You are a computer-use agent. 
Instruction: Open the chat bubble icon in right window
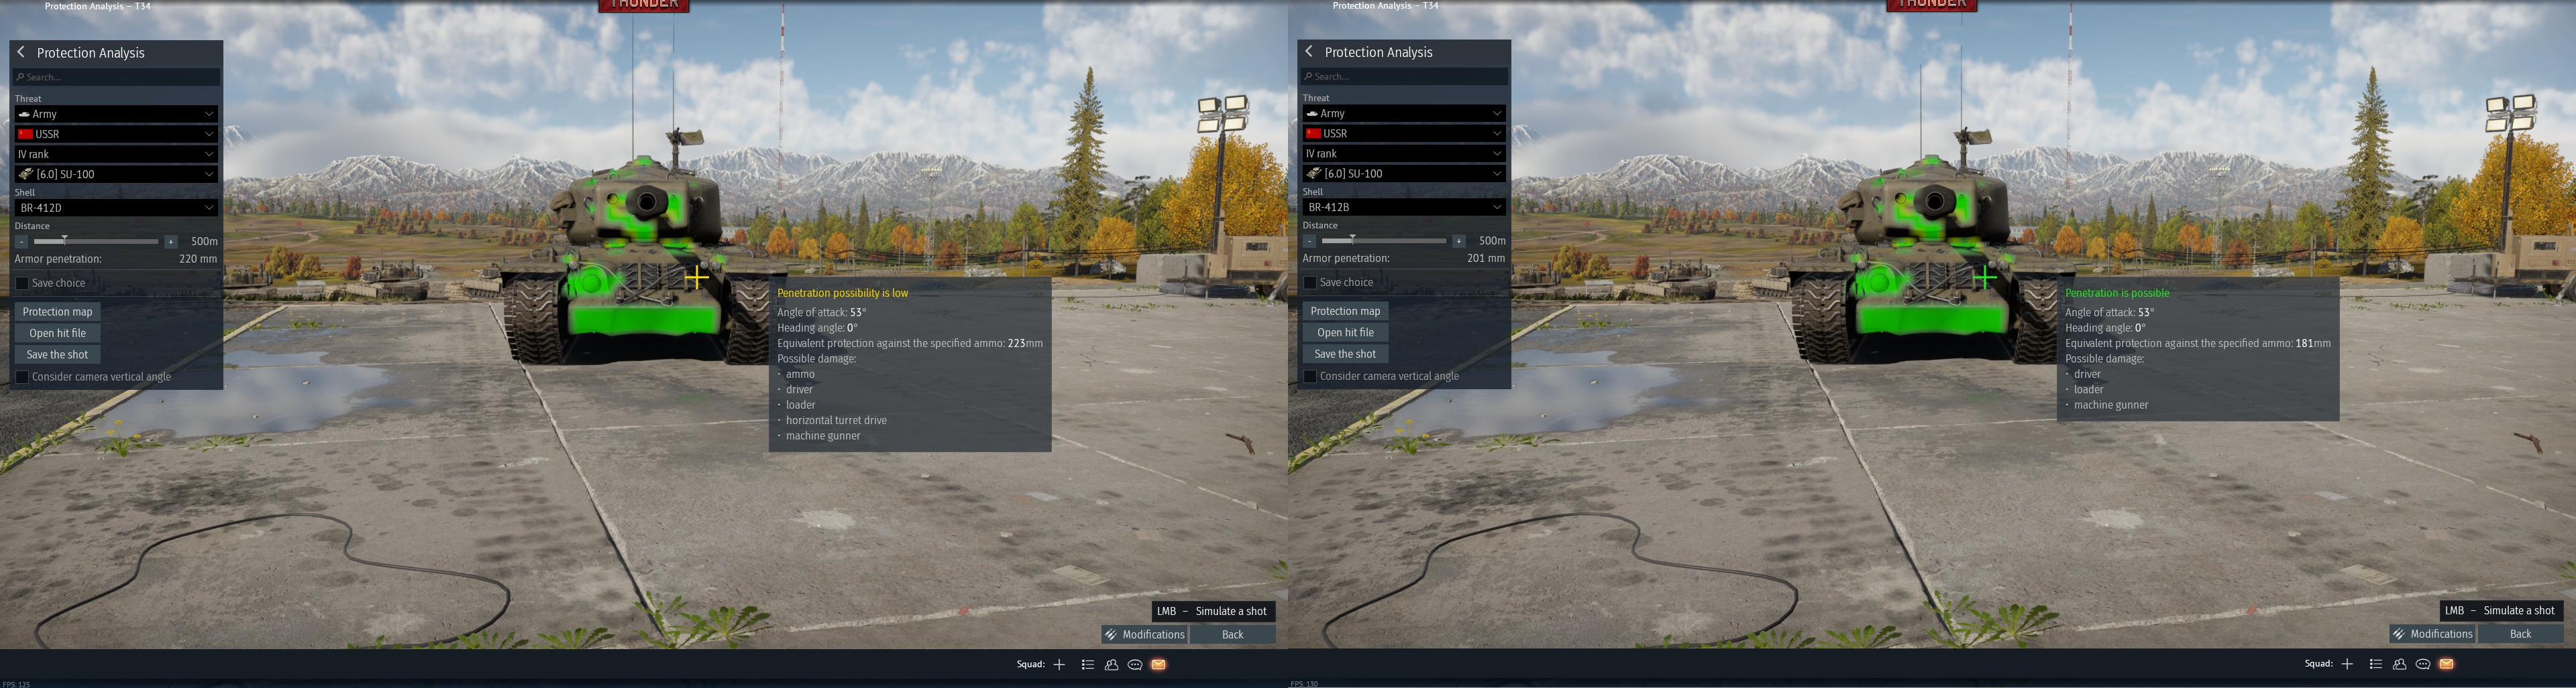pos(2423,663)
